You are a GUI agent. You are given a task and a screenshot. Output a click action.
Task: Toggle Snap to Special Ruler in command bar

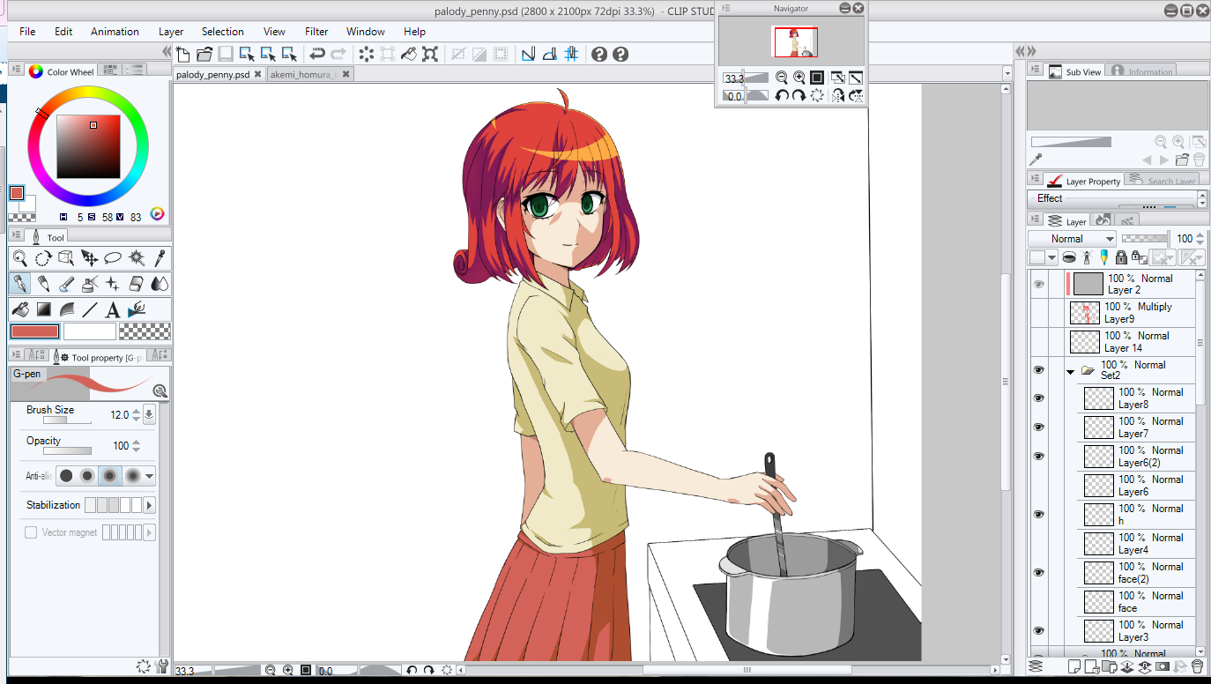click(549, 54)
